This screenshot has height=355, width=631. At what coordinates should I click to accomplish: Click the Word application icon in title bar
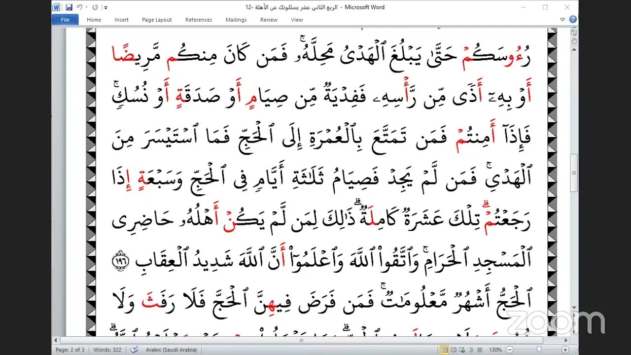[x=56, y=7]
